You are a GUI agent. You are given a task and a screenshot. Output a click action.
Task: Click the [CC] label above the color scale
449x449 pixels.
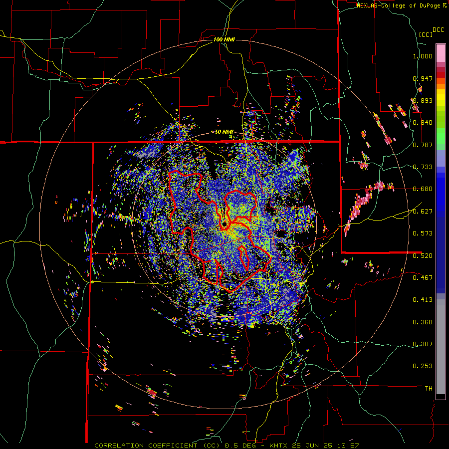pos(426,34)
